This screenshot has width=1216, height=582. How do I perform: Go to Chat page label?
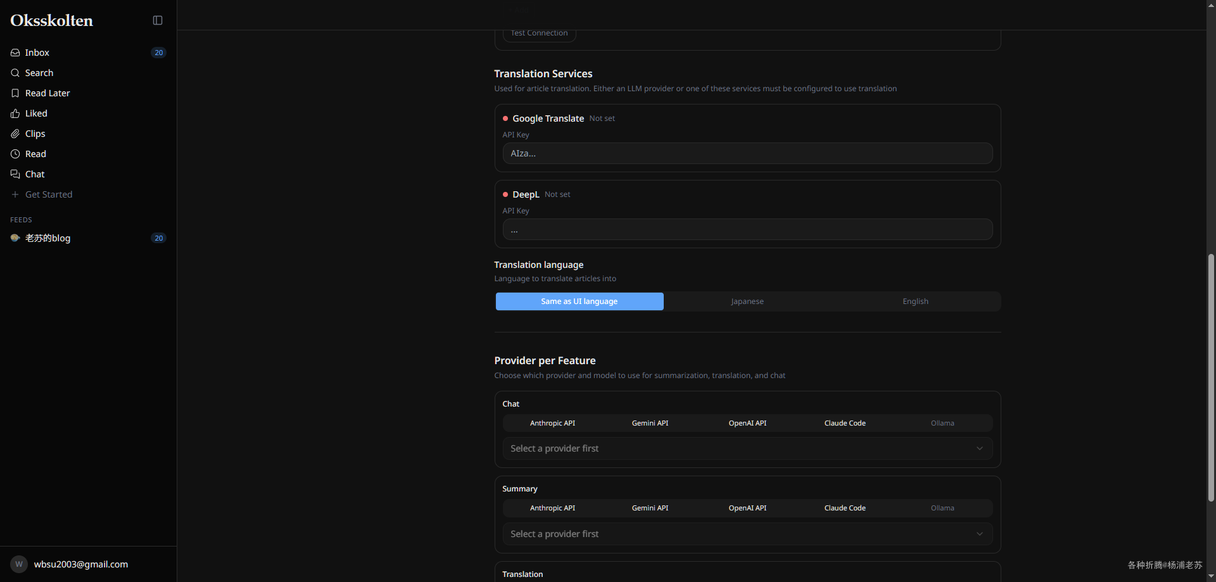35,174
